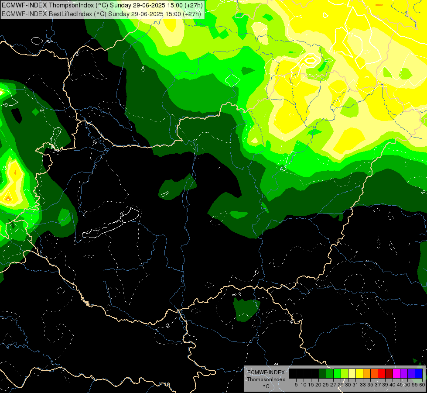Click the legend tick value 50
427x393 pixels.
tap(407, 385)
